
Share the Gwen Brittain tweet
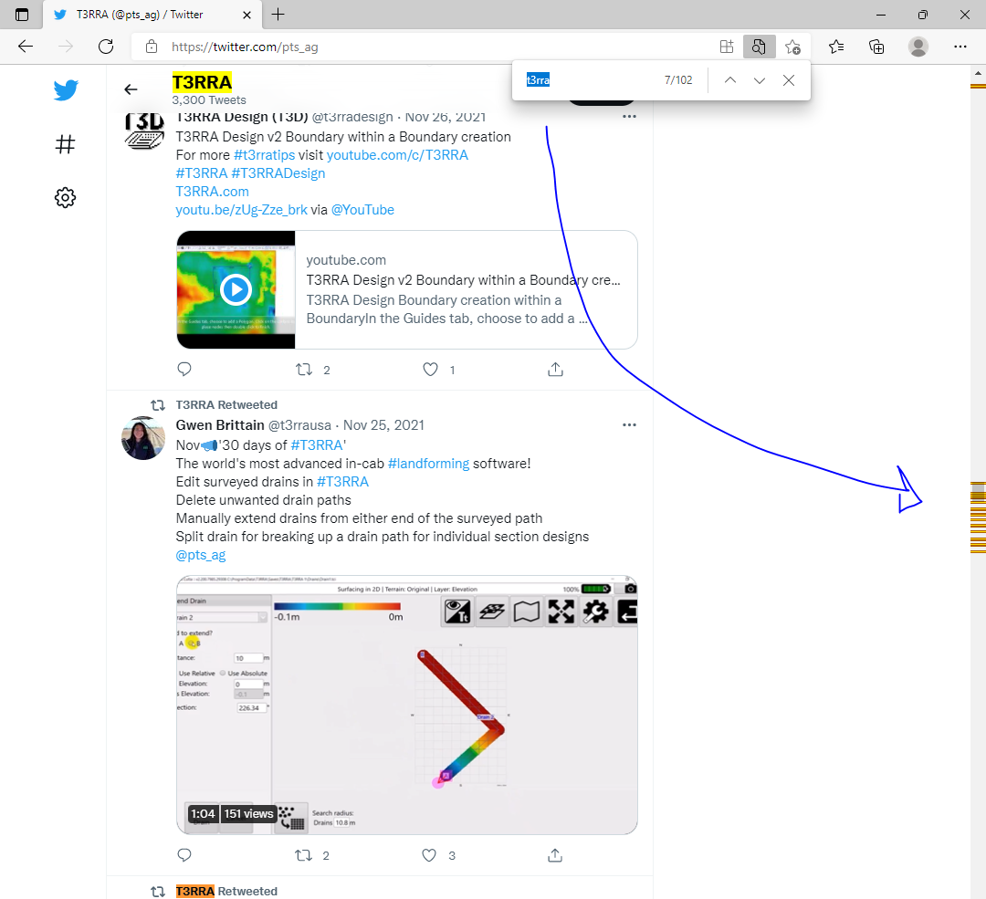click(555, 855)
